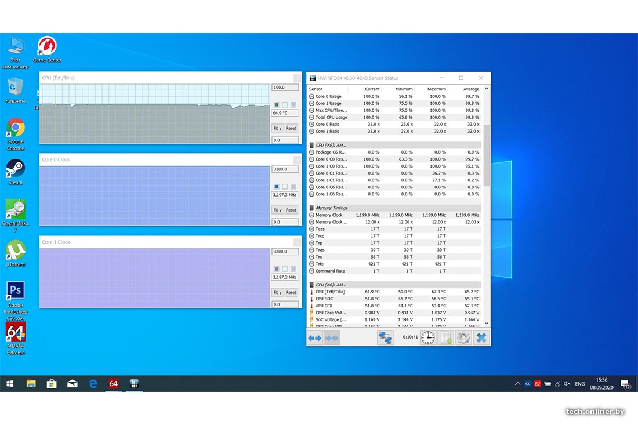638x425 pixels.
Task: Click Reset in Core 1 Clock graph
Action: pos(291,292)
